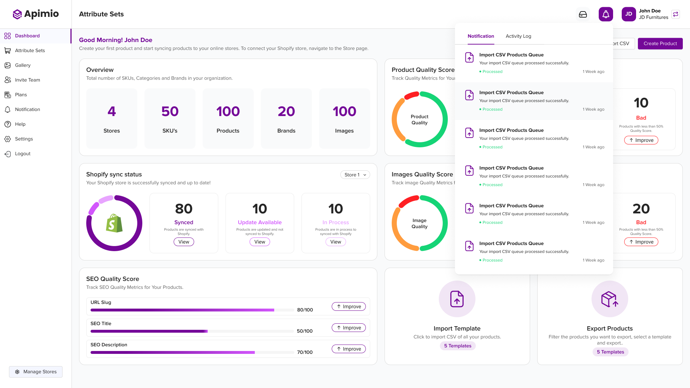Click the Image Quality donut chart
This screenshot has height=388, width=690.
(x=419, y=223)
